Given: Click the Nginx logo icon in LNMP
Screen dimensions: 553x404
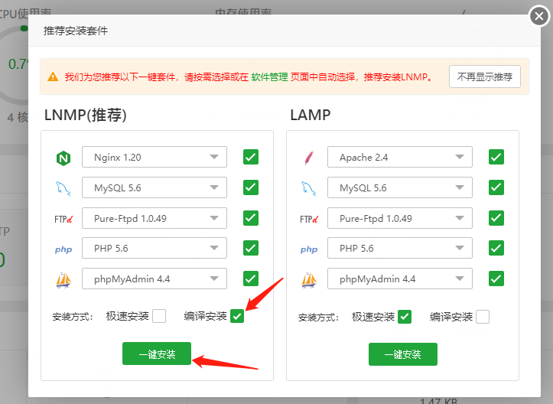Looking at the screenshot, I should 63,158.
